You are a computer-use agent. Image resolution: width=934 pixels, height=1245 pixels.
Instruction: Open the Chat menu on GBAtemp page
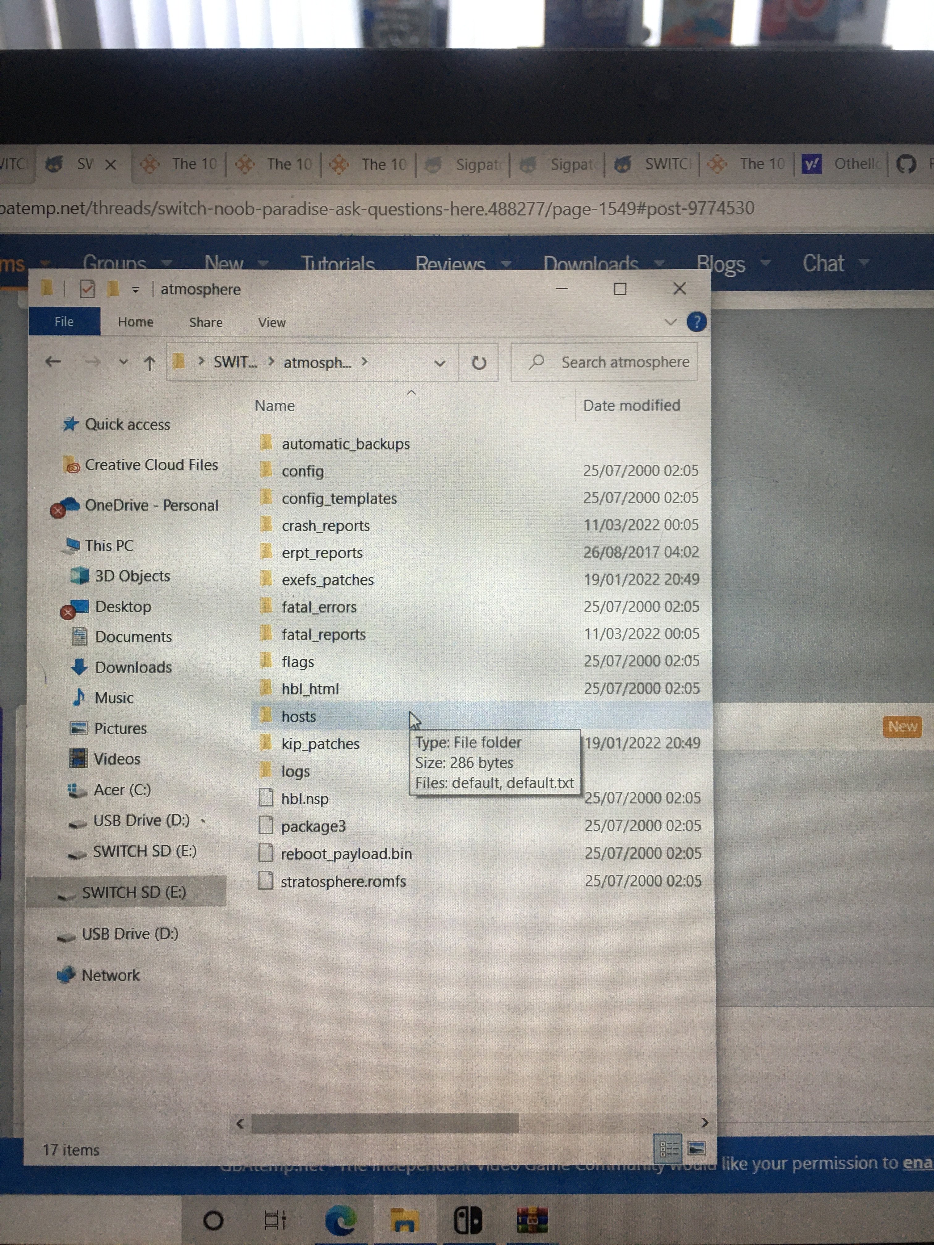[836, 263]
